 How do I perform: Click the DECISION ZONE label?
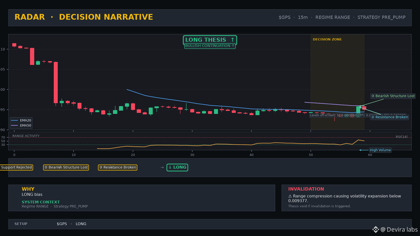tap(327, 39)
